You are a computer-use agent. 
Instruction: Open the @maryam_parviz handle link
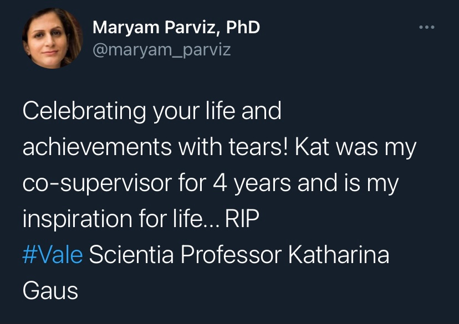161,50
